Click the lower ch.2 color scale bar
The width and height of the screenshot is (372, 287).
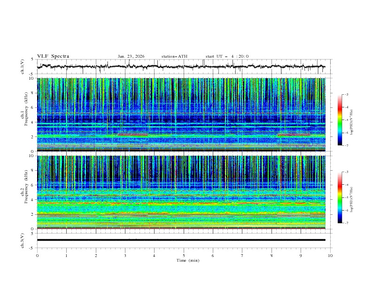coord(340,197)
